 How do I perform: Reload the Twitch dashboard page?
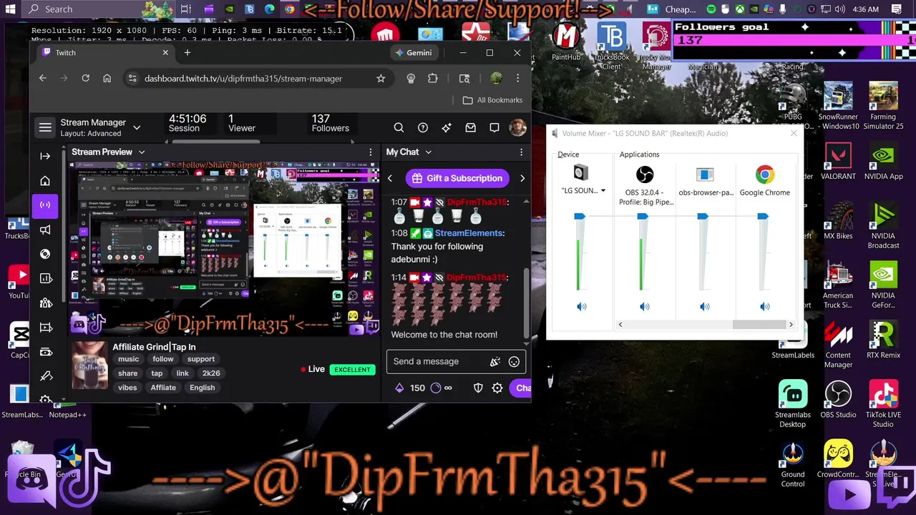85,78
